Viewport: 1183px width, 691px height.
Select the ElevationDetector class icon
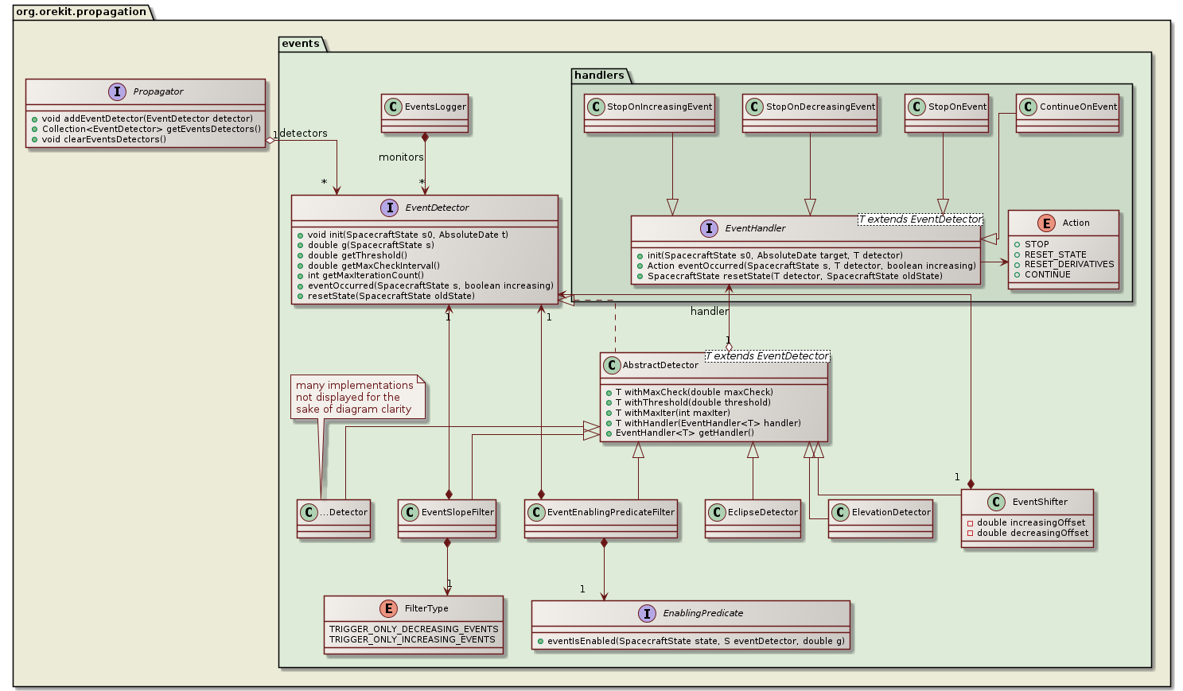pyautogui.click(x=840, y=513)
